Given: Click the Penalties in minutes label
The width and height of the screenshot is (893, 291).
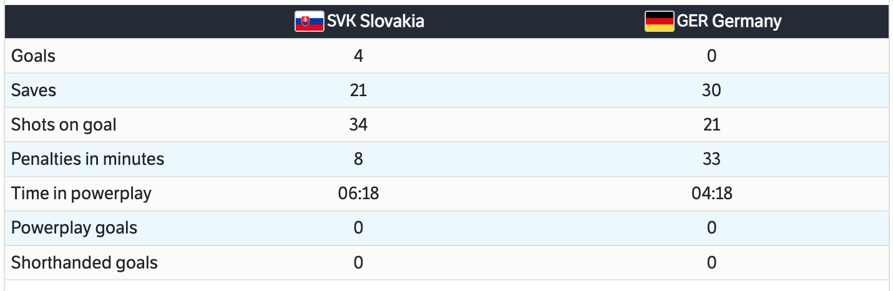Looking at the screenshot, I should pyautogui.click(x=87, y=159).
